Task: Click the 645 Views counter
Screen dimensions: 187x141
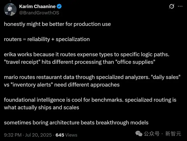Action: pyautogui.click(x=66, y=135)
